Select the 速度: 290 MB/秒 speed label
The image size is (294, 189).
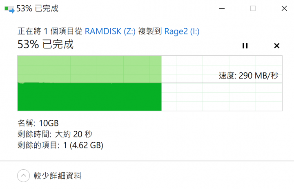pos(248,76)
